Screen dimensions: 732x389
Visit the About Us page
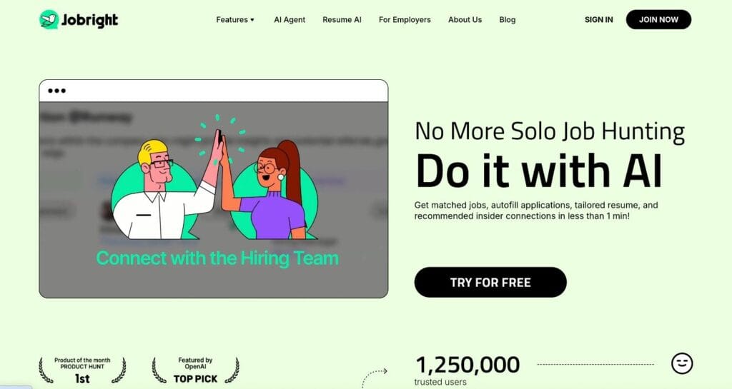coord(465,19)
